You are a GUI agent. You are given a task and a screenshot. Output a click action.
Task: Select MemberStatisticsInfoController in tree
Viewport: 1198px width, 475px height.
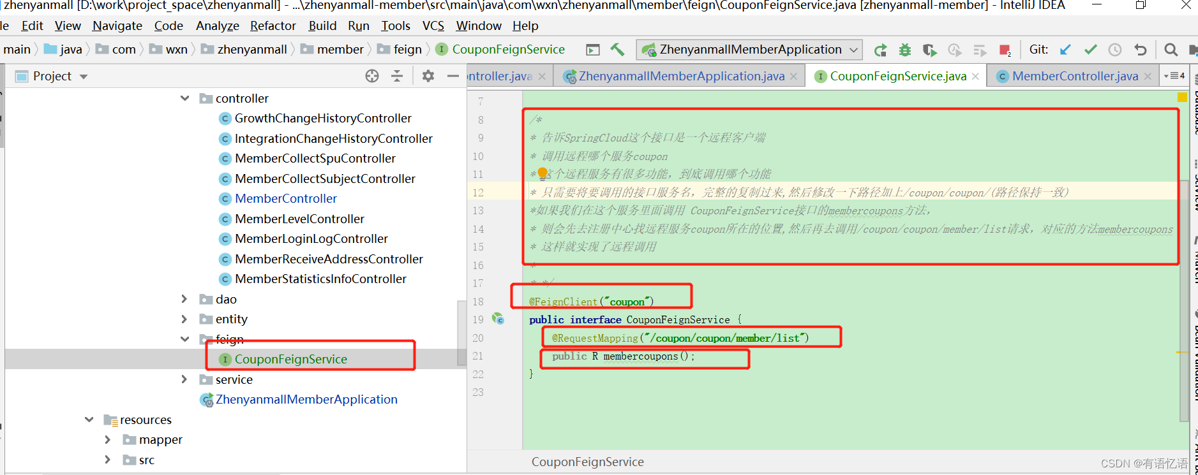pos(320,279)
